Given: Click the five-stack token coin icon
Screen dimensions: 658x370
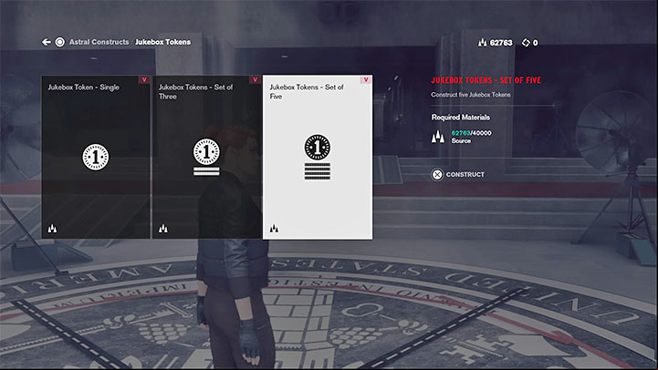Looking at the screenshot, I should coord(318,157).
